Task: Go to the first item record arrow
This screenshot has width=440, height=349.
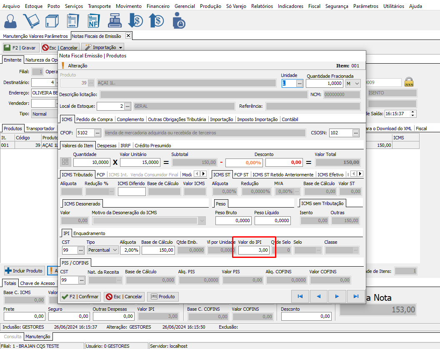Action: click(x=300, y=297)
